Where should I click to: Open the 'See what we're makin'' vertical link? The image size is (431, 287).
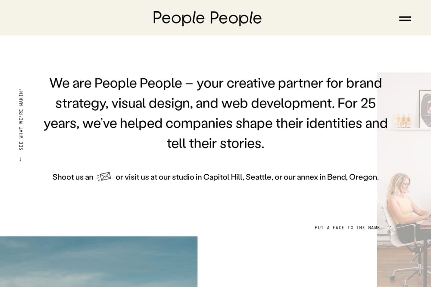click(x=21, y=119)
